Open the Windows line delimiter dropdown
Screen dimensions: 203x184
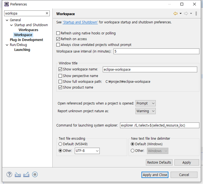(158, 151)
